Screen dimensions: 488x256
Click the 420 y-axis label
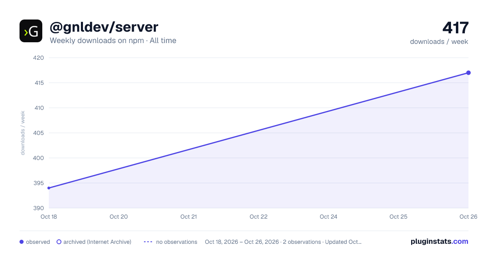pos(38,58)
